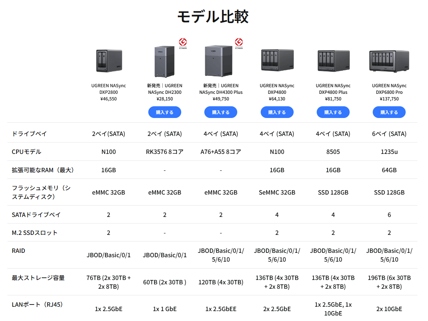Click the ¥64,130 DXP4800 product image
The image size is (428, 321).
[277, 60]
